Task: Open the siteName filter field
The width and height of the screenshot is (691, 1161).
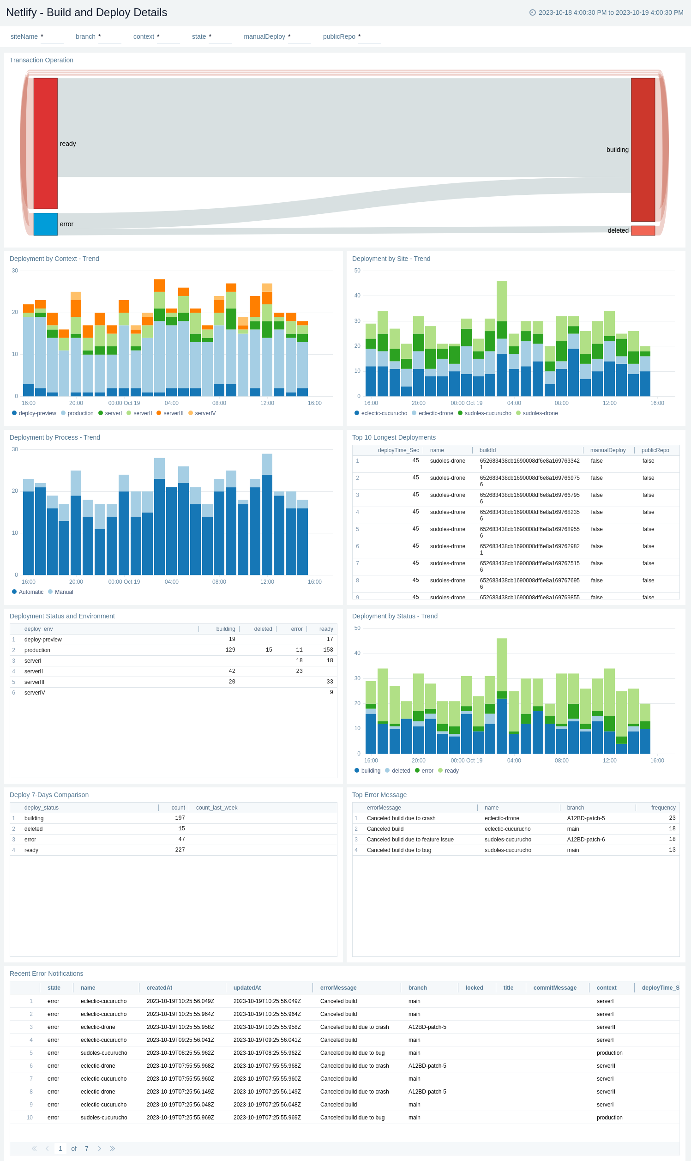Action: (52, 37)
